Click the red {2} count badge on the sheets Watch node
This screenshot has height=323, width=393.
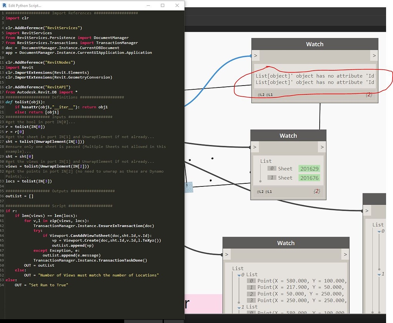[x=316, y=191]
